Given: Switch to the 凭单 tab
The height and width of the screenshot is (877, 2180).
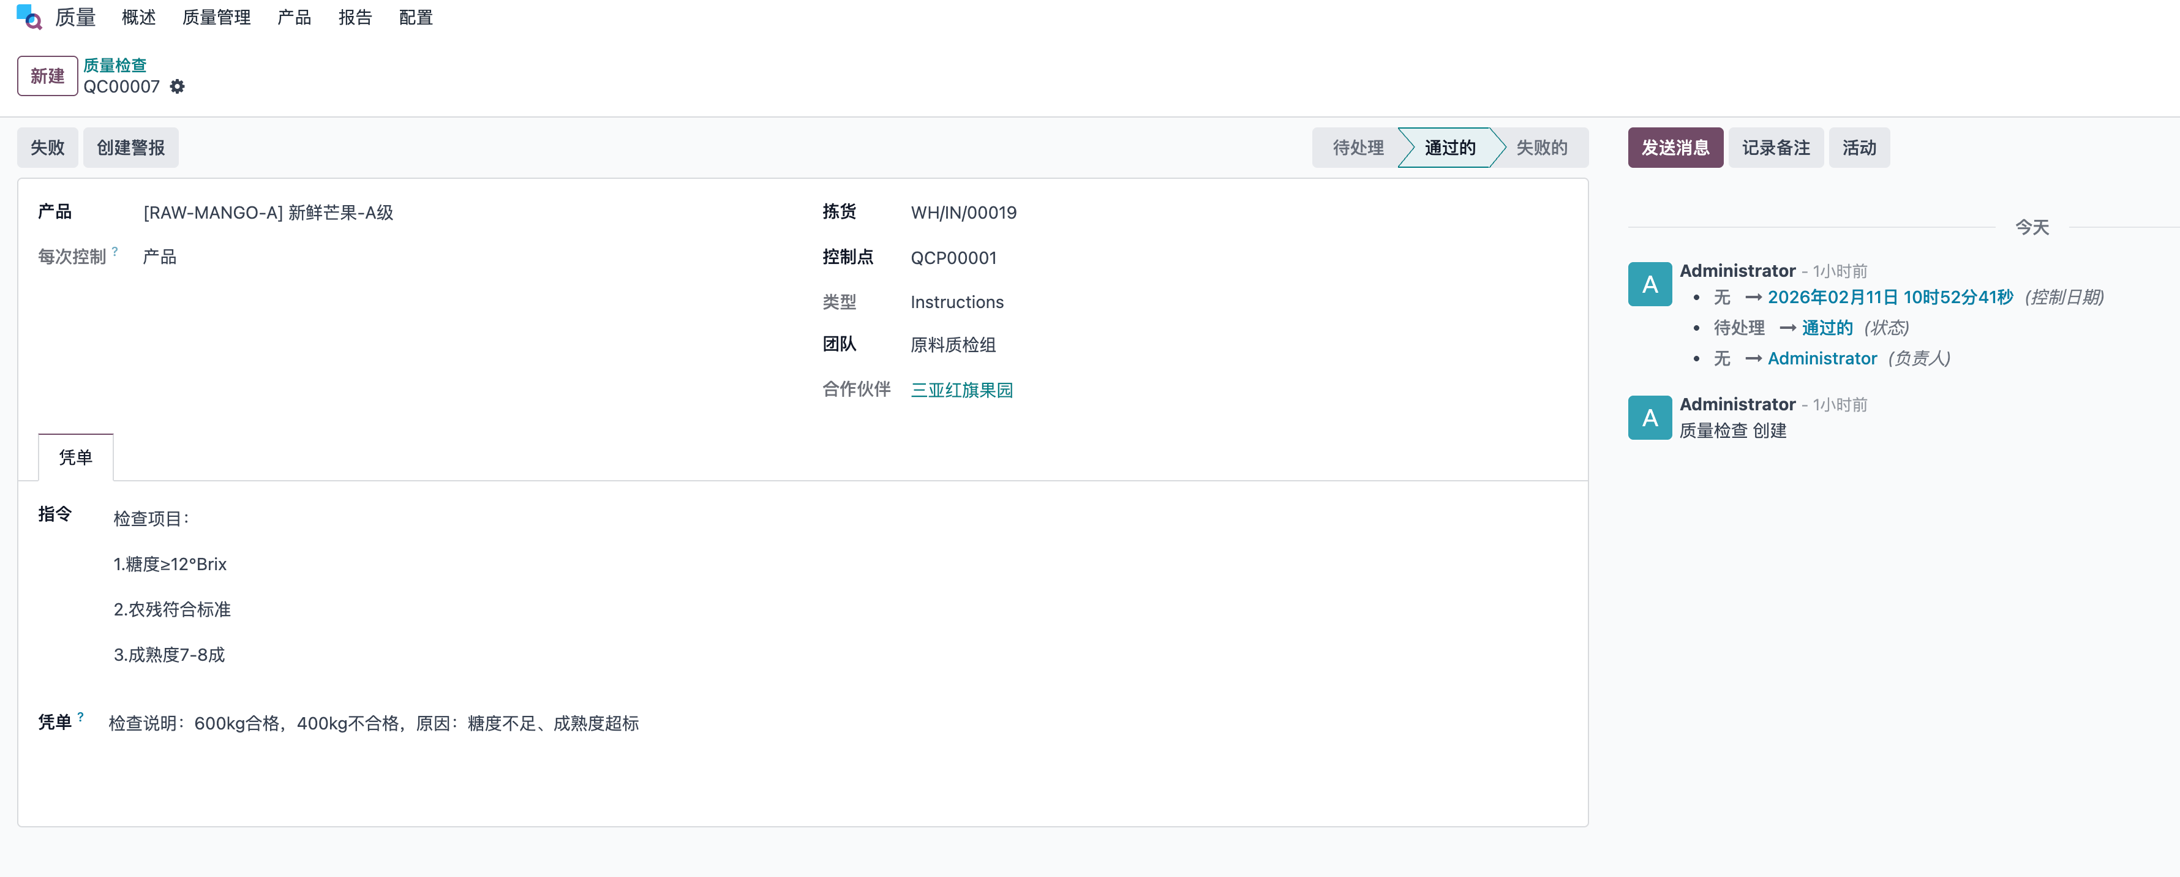Looking at the screenshot, I should click(75, 457).
